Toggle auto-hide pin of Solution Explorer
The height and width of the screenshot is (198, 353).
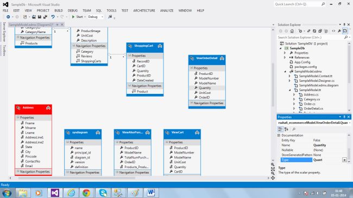coord(344,24)
